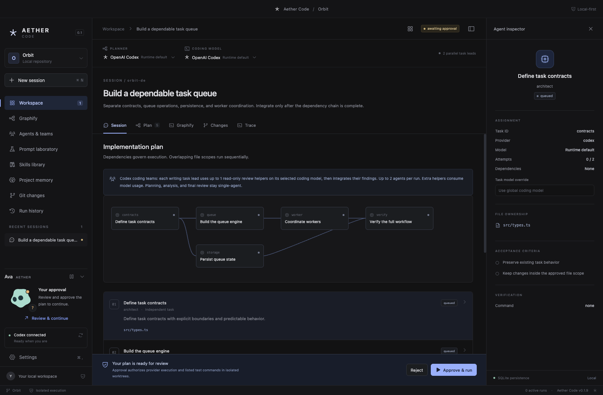Click the awaiting approval status badge
Viewport: 603px width, 395px height.
(440, 29)
